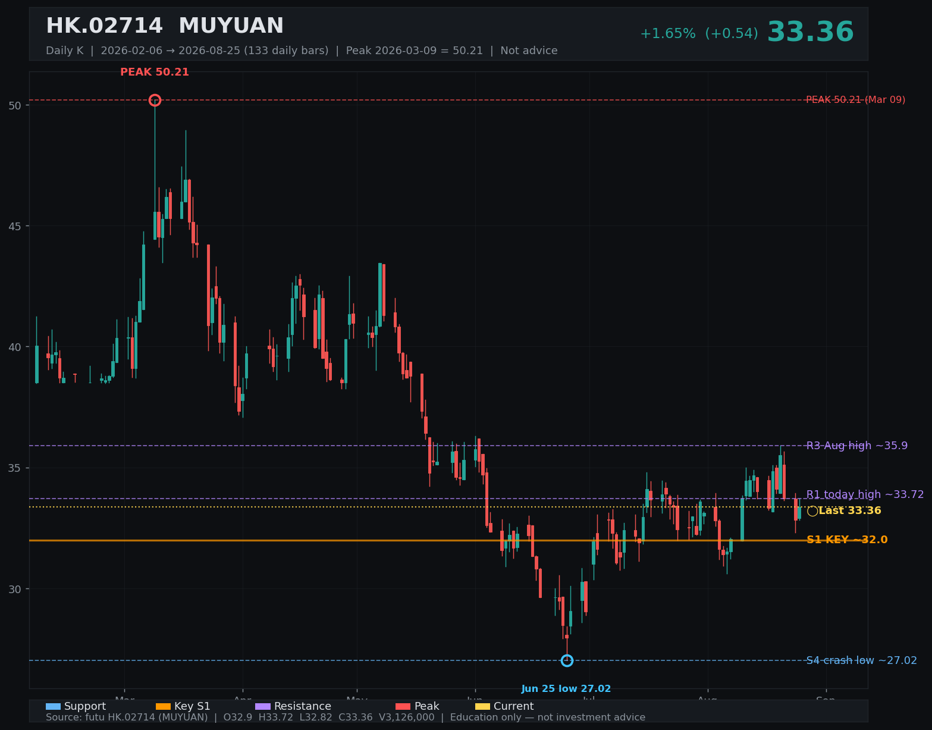Click the R3 Aug high ~35.9 label
Screen dimensions: 932x730
coord(857,446)
